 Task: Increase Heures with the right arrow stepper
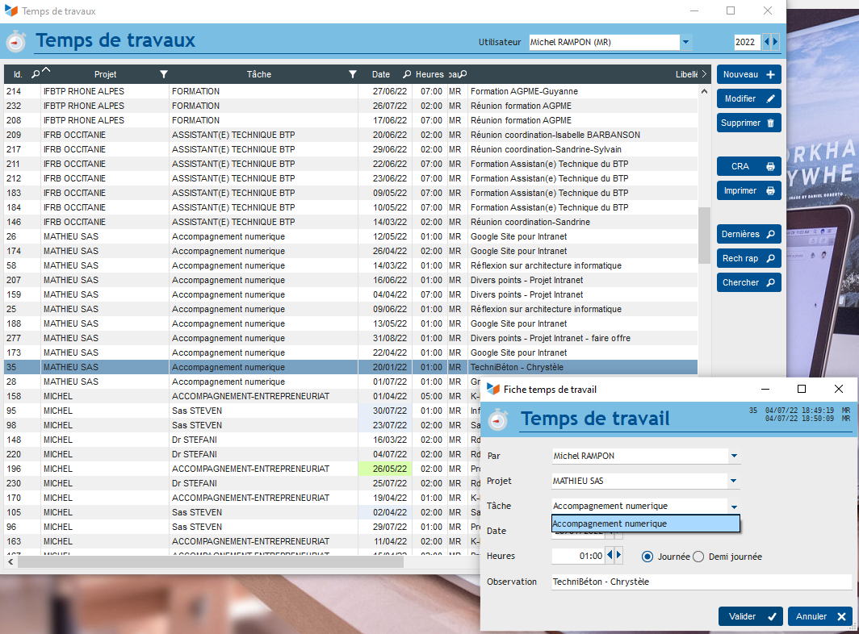(x=619, y=556)
